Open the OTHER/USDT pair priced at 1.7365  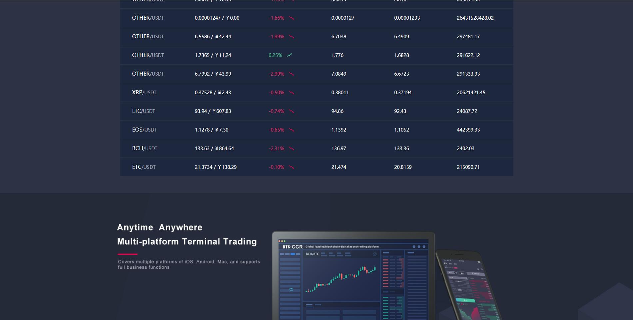click(x=148, y=55)
